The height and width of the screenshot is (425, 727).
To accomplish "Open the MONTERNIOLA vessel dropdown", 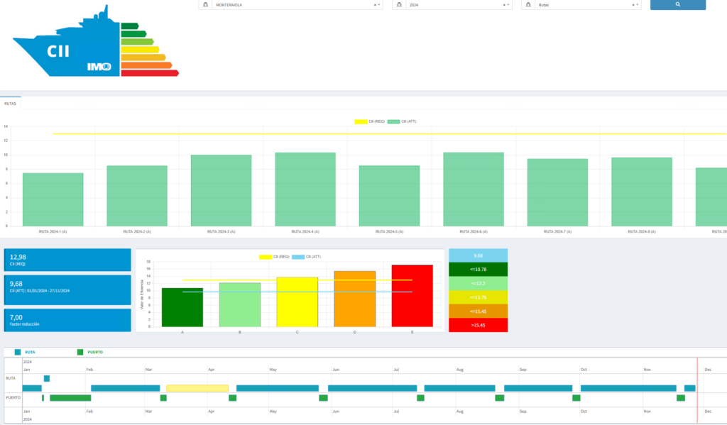I will (x=291, y=4).
